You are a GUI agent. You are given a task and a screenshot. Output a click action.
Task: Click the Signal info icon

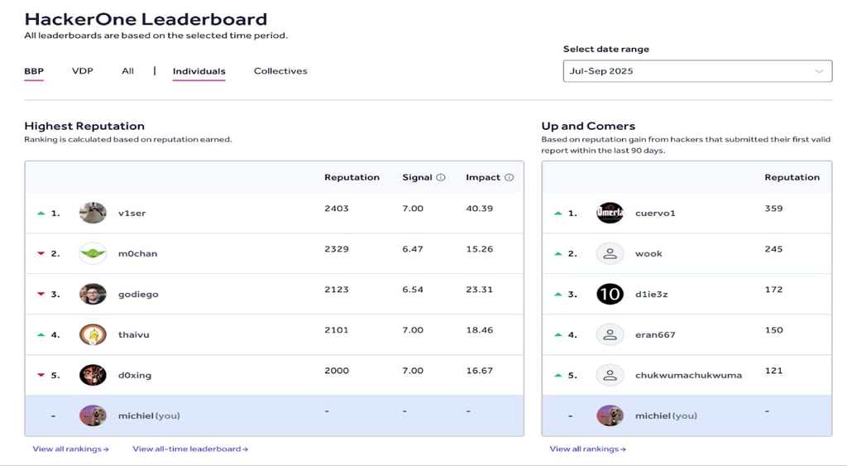(441, 177)
